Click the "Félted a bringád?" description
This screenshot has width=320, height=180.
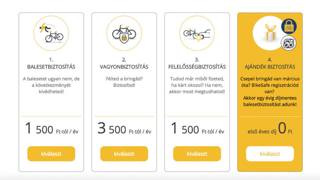[124, 82]
